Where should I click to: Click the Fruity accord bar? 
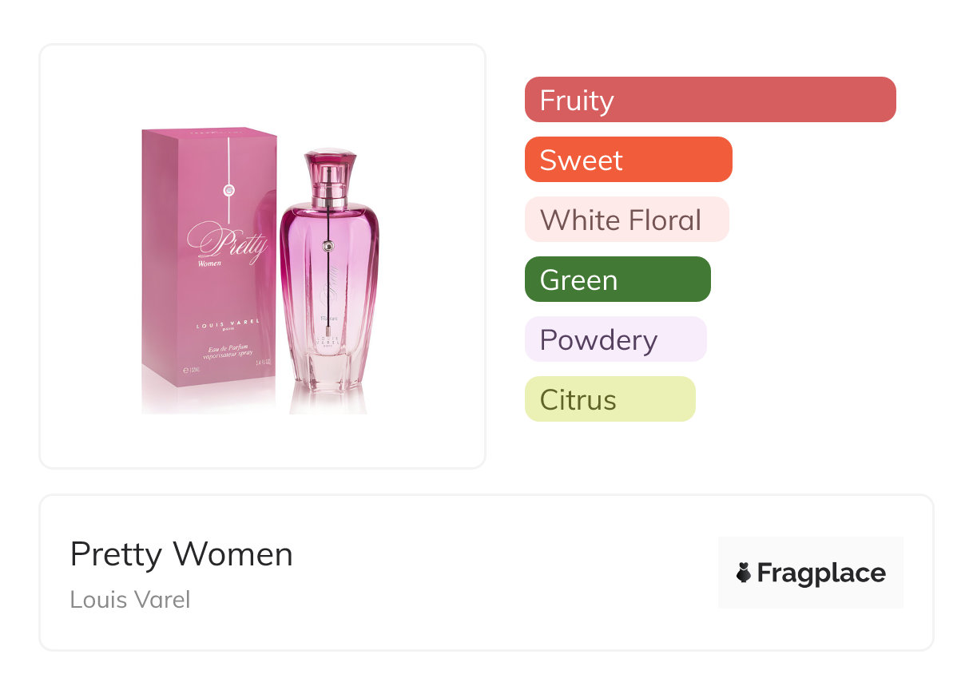709,100
